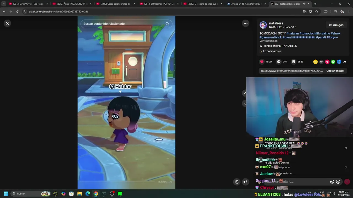This screenshot has width=353, height=198.
Task: Click the Google Translate icon in address bar
Action: point(305,12)
